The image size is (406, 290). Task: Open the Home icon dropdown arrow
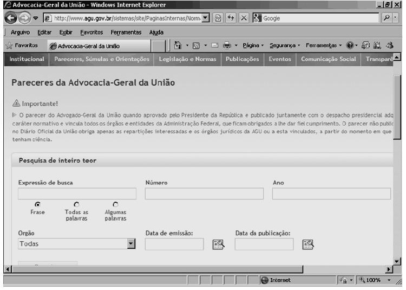pyautogui.click(x=187, y=46)
